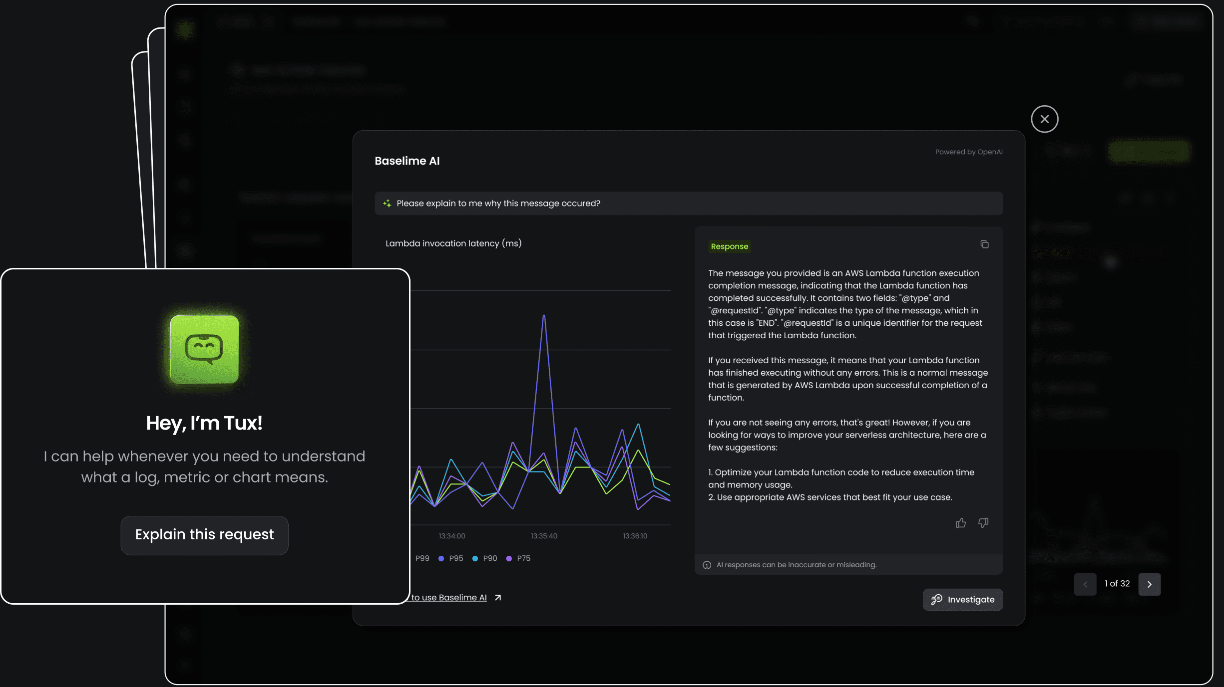Go to previous page arrow
Image resolution: width=1224 pixels, height=687 pixels.
1085,584
